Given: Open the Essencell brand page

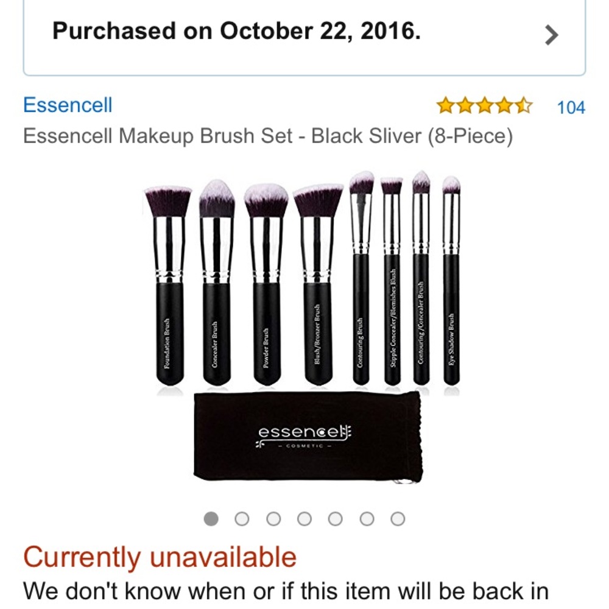Looking at the screenshot, I should click(67, 105).
